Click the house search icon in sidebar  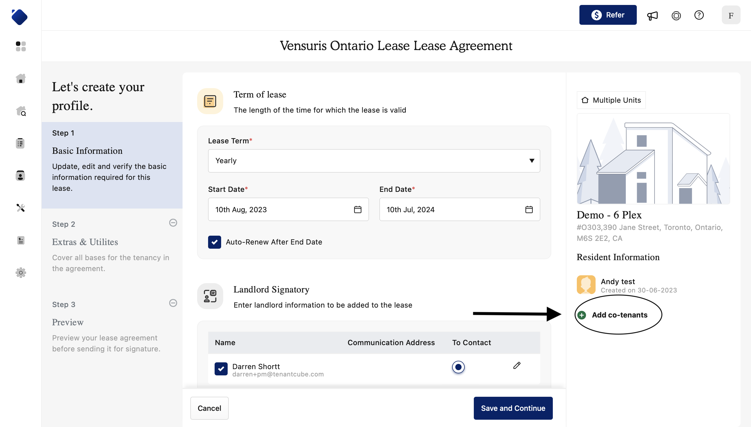coord(21,111)
